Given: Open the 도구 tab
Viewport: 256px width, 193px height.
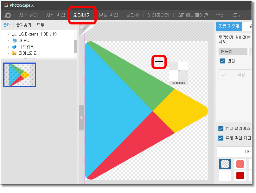Looking at the screenshot, I should pyautogui.click(x=237, y=15).
